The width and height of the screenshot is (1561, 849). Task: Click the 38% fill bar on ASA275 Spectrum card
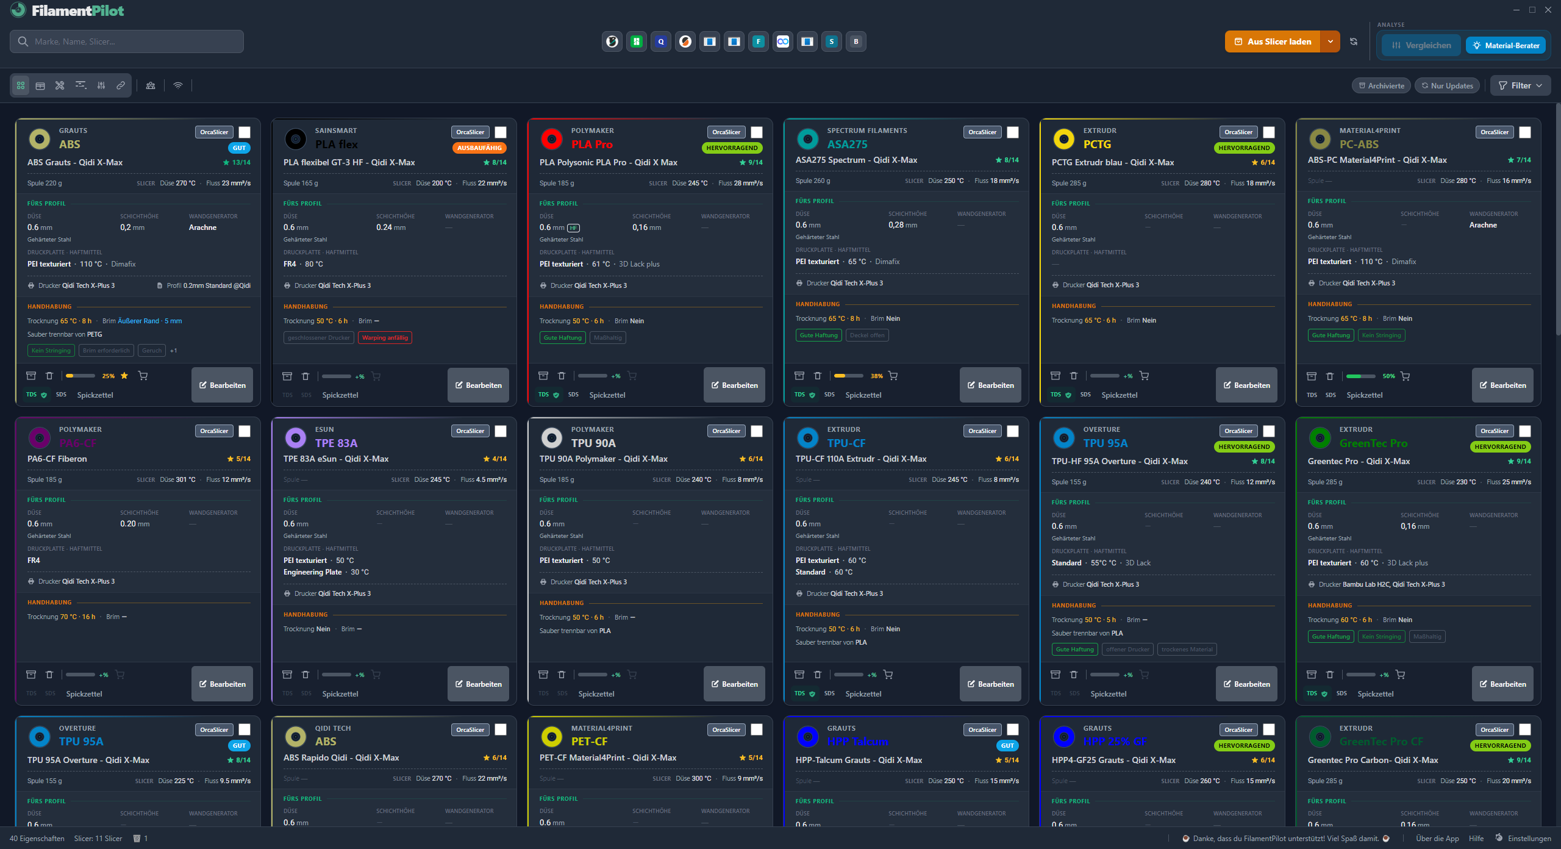point(849,376)
